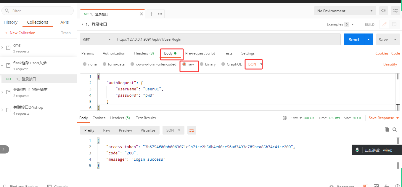Send the login request
The image size is (402, 187).
tap(354, 39)
